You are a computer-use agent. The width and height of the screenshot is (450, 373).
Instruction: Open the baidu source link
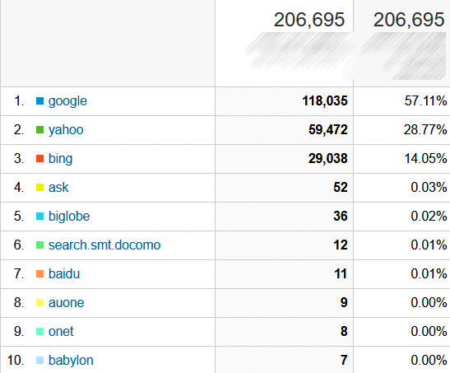(x=64, y=273)
